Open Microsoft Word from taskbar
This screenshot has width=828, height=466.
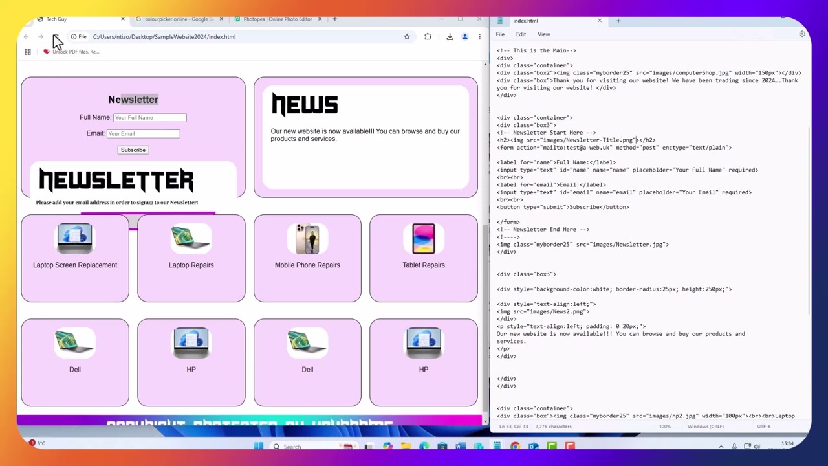click(x=461, y=446)
